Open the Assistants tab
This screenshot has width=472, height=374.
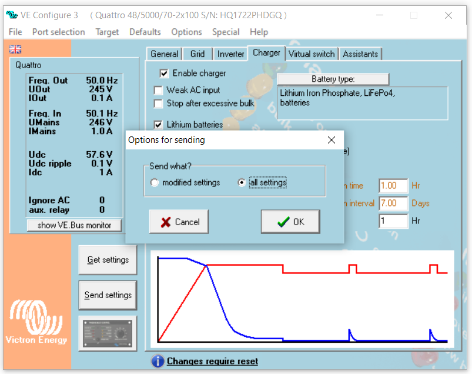360,54
